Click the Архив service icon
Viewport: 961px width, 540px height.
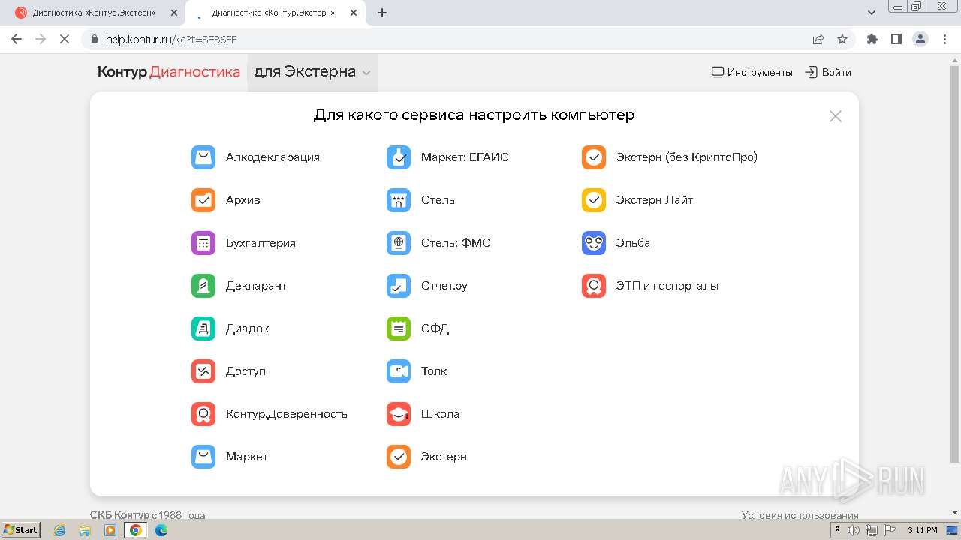point(203,200)
